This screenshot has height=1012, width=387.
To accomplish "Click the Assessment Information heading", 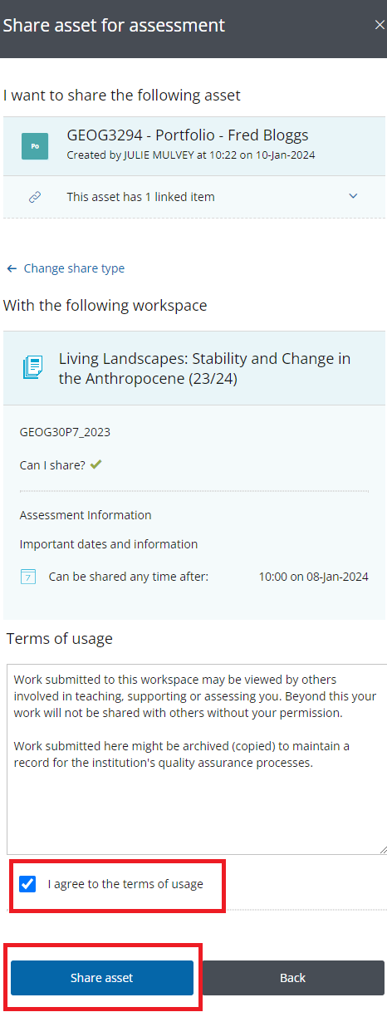I will tap(86, 515).
